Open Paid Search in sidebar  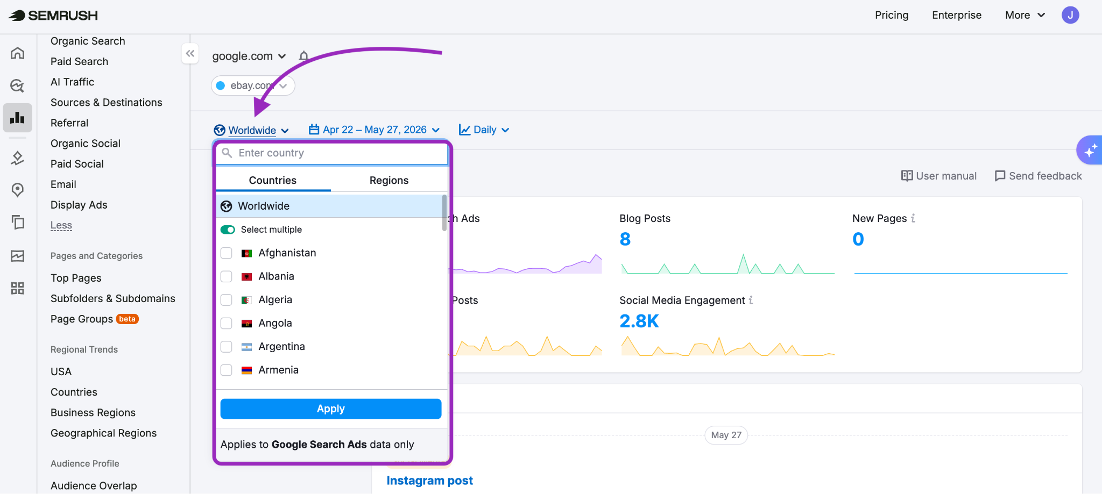click(x=80, y=61)
